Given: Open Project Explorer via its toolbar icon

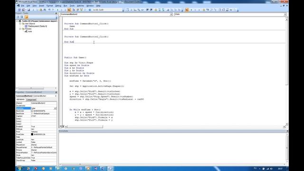Looking at the screenshot, I should pos(74,9).
